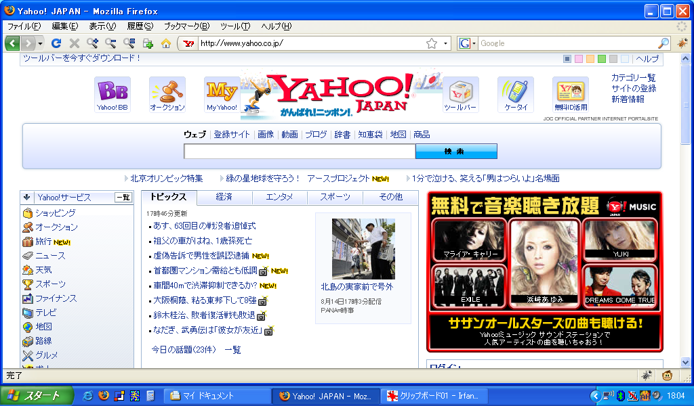Open the 履歴(S) menu

[x=140, y=26]
